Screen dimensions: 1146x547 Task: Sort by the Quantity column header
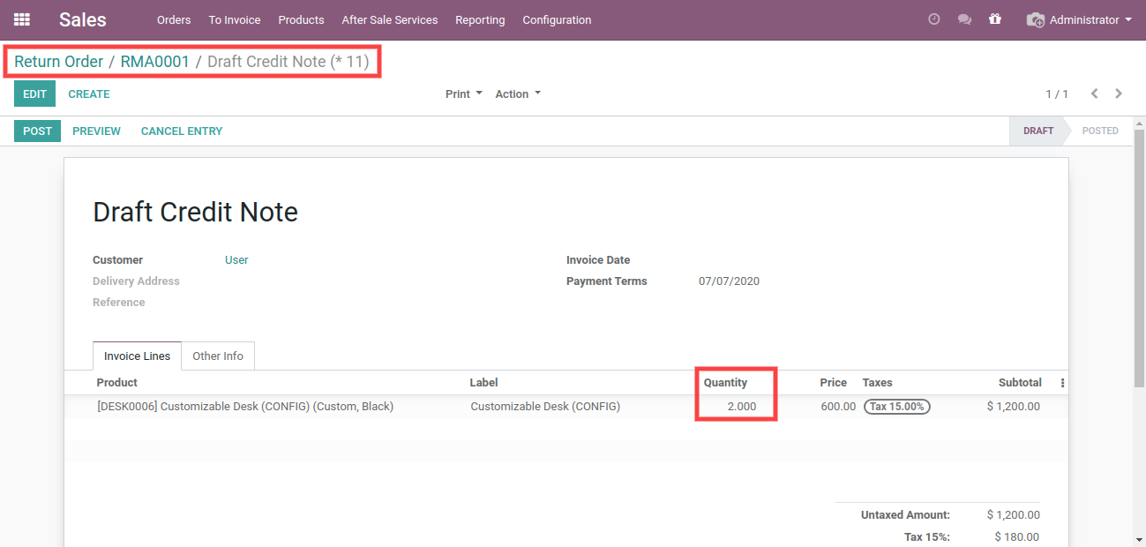(725, 383)
